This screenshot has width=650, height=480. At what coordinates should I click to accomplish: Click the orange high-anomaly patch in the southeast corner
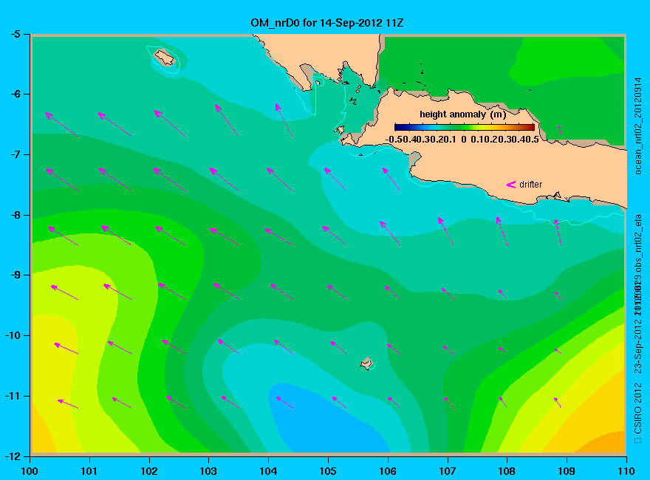(605, 442)
